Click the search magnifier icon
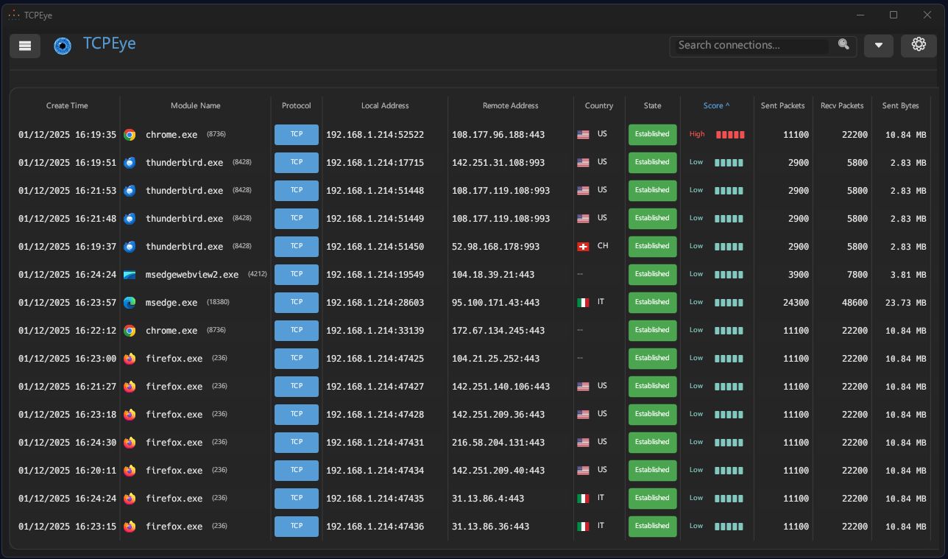948x559 pixels. click(843, 45)
